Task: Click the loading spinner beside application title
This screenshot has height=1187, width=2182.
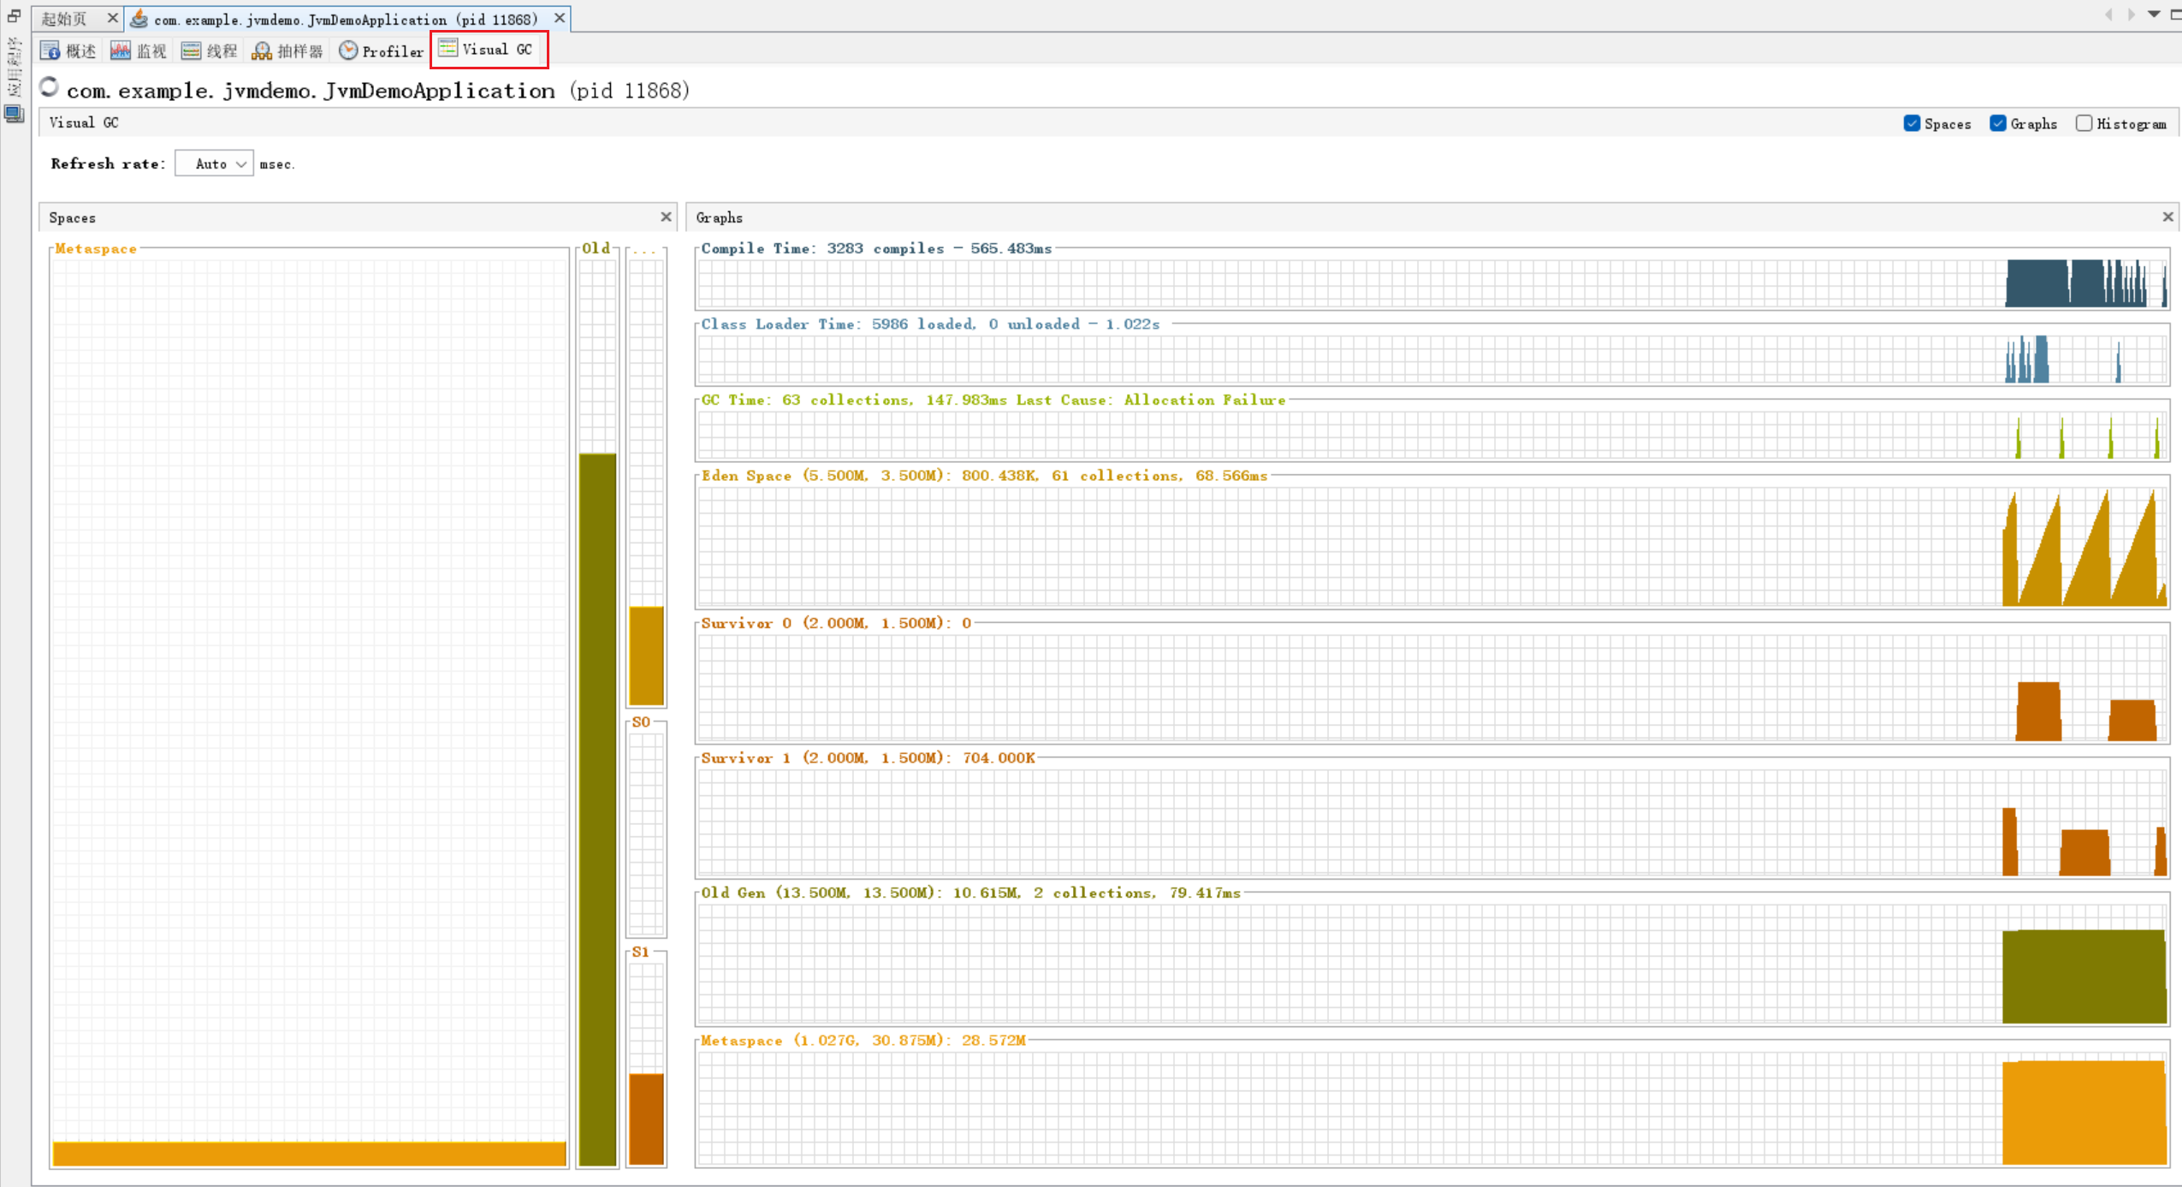Action: 50,87
